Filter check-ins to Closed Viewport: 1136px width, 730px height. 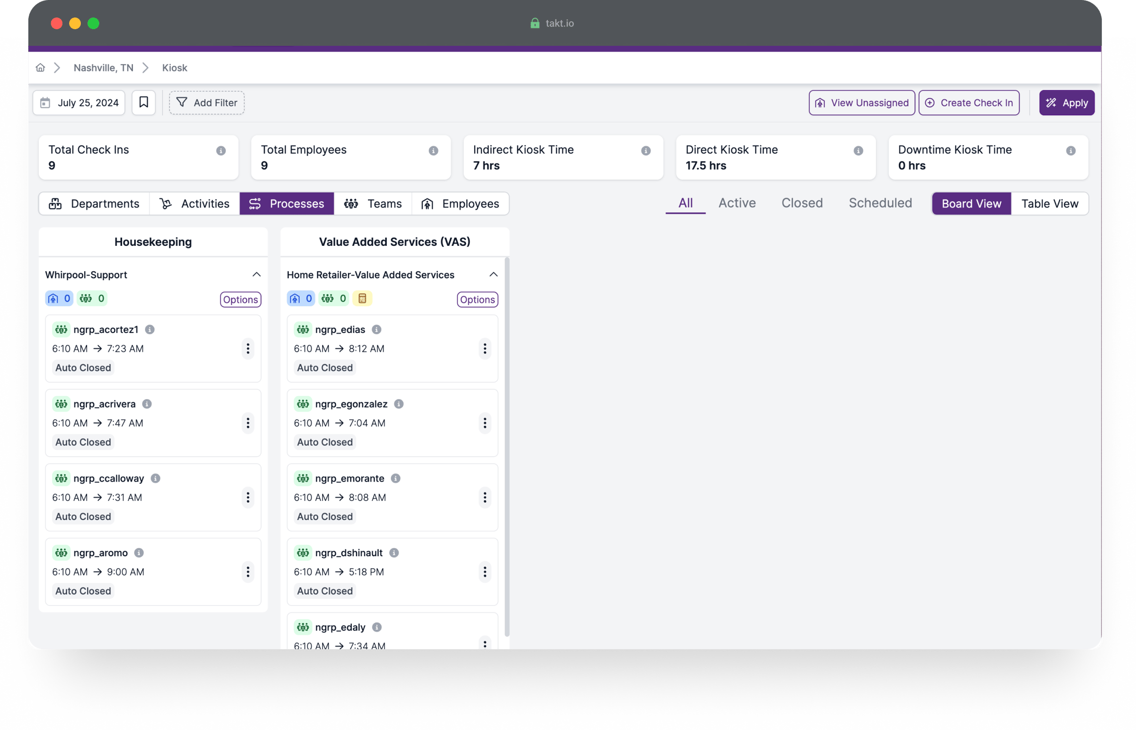pos(802,203)
